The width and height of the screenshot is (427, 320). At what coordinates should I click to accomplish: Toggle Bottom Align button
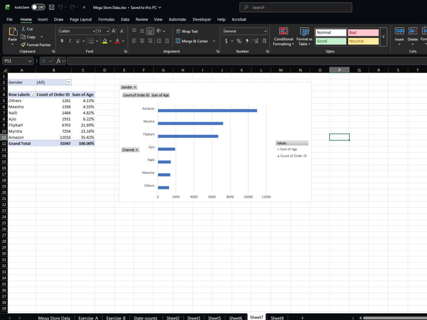(150, 31)
